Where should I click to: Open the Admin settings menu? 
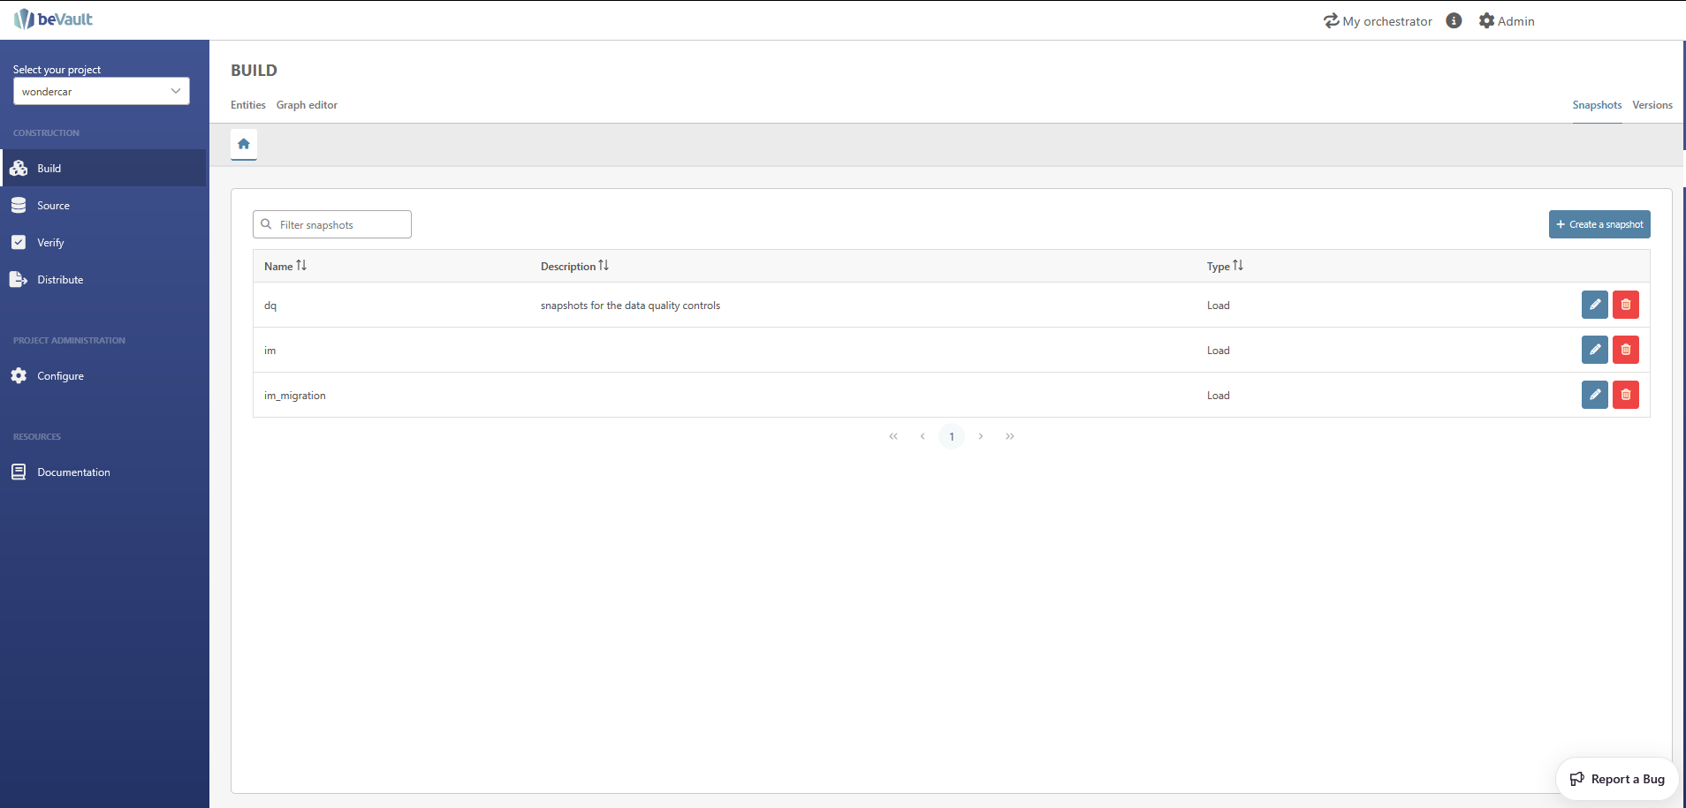[1507, 21]
